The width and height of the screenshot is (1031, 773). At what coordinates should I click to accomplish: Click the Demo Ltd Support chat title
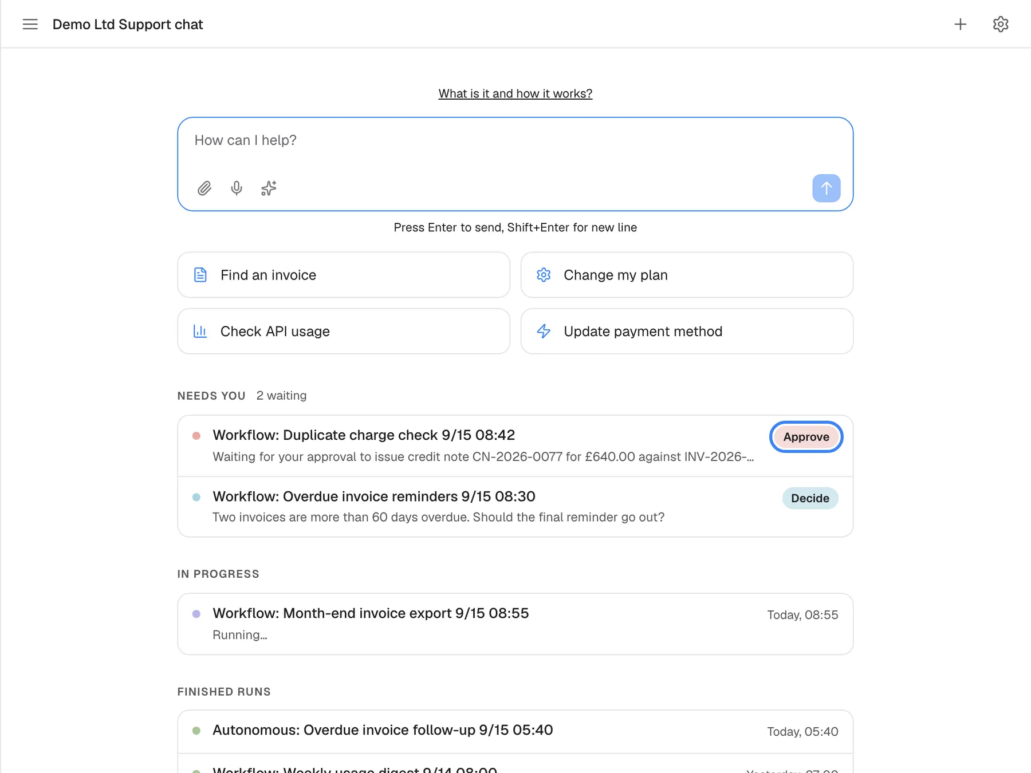[x=128, y=24]
